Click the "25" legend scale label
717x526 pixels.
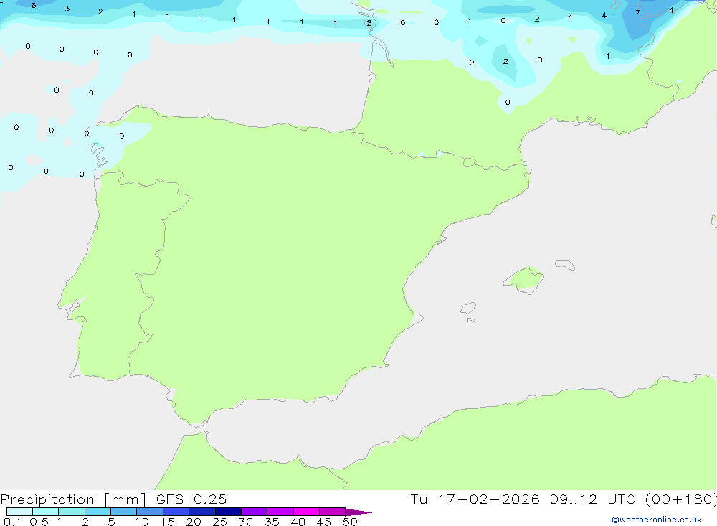[220, 522]
